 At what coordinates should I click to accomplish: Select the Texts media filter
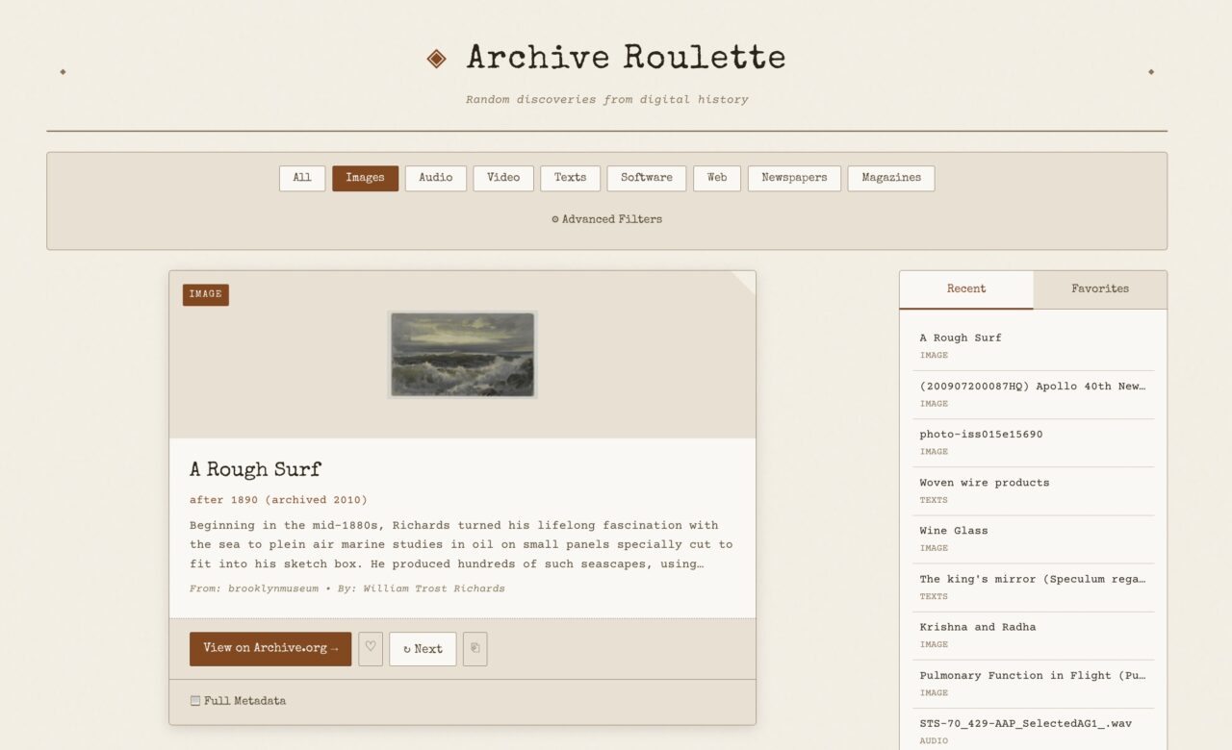pos(570,178)
